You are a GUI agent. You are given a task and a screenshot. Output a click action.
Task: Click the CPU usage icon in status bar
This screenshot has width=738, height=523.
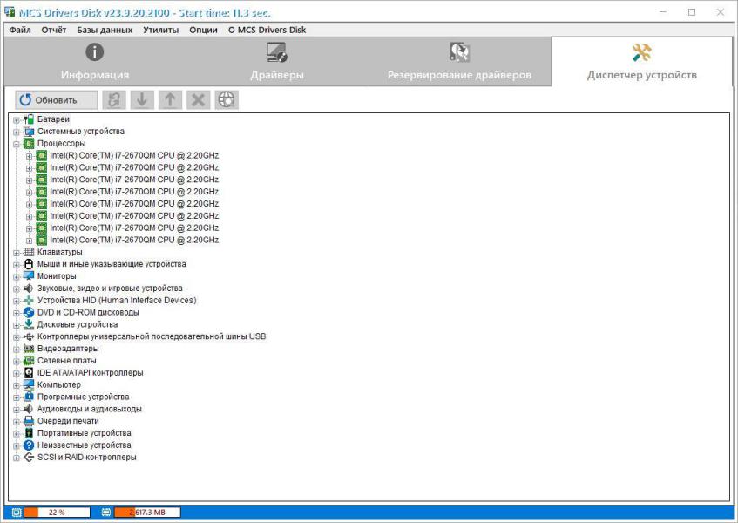click(17, 513)
